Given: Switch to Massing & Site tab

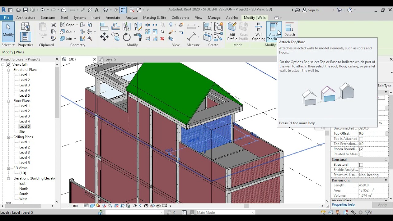Looking at the screenshot, I should click(x=154, y=17).
